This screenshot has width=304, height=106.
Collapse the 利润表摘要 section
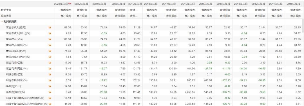(x=2, y=22)
